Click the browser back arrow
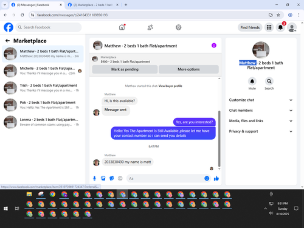This screenshot has width=304, height=228. pyautogui.click(x=5, y=15)
